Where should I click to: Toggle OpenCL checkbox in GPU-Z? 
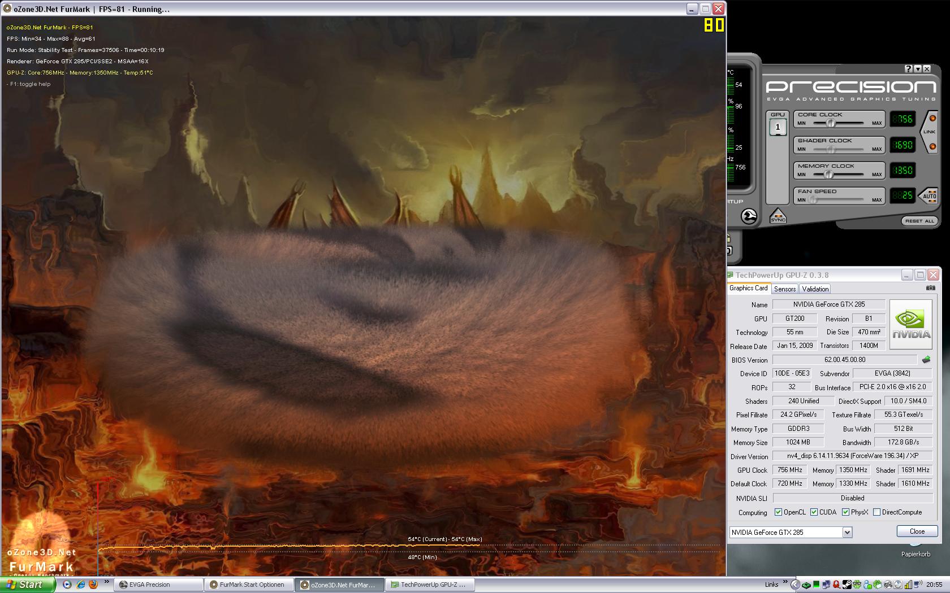point(778,512)
